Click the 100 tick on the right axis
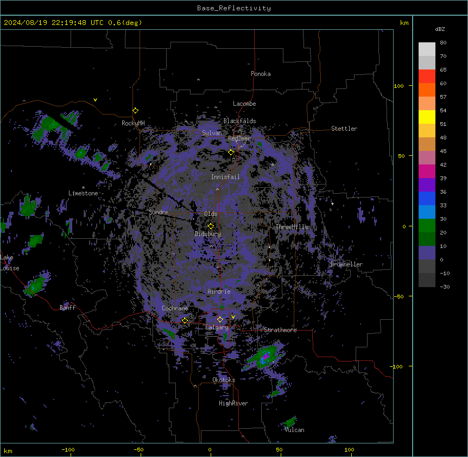The width and height of the screenshot is (468, 457). 399,86
